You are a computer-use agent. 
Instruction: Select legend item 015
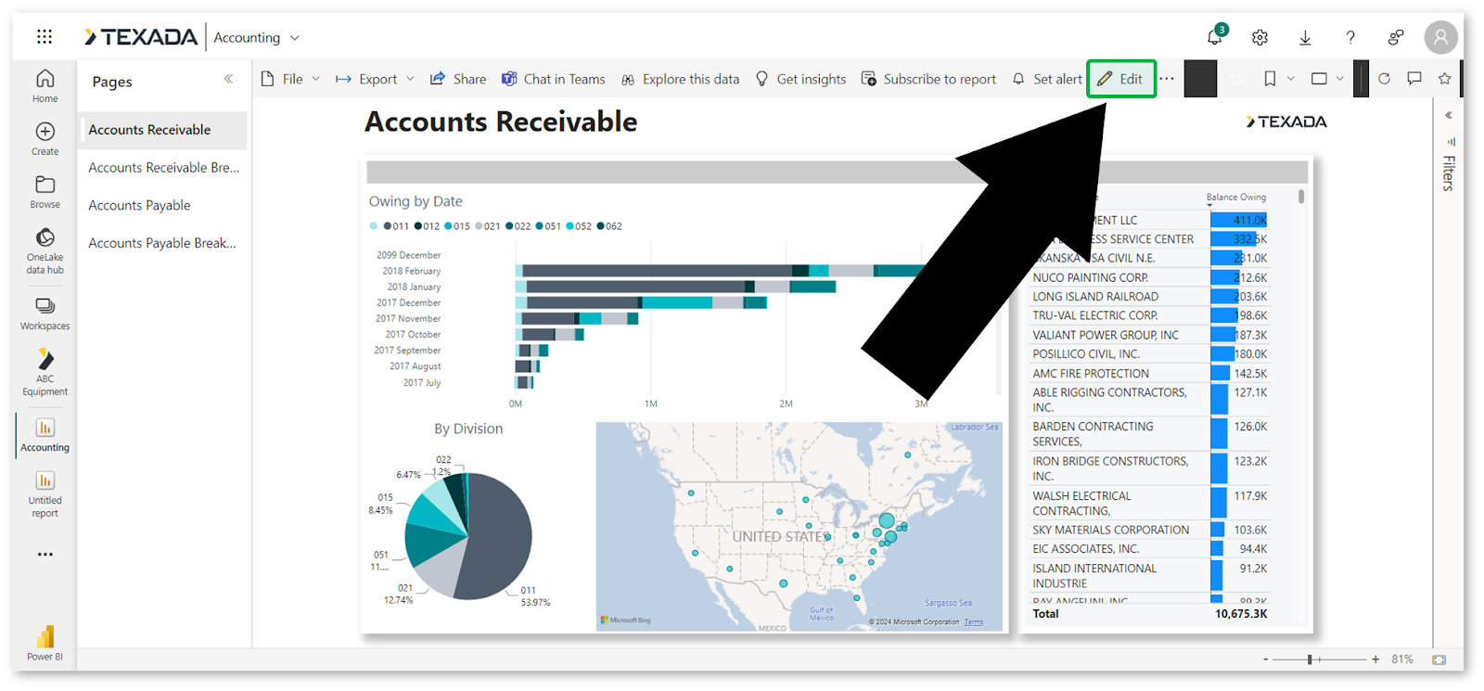click(x=457, y=226)
